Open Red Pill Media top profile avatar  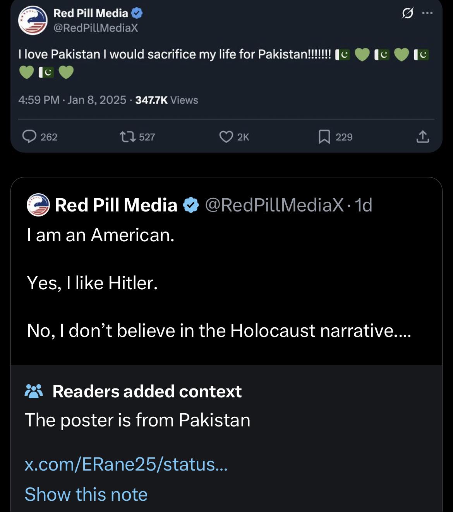[33, 20]
